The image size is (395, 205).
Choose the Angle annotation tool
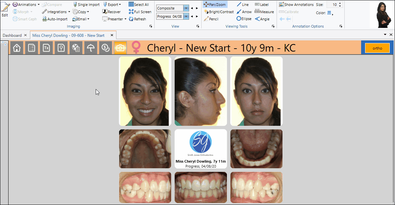pos(262,19)
